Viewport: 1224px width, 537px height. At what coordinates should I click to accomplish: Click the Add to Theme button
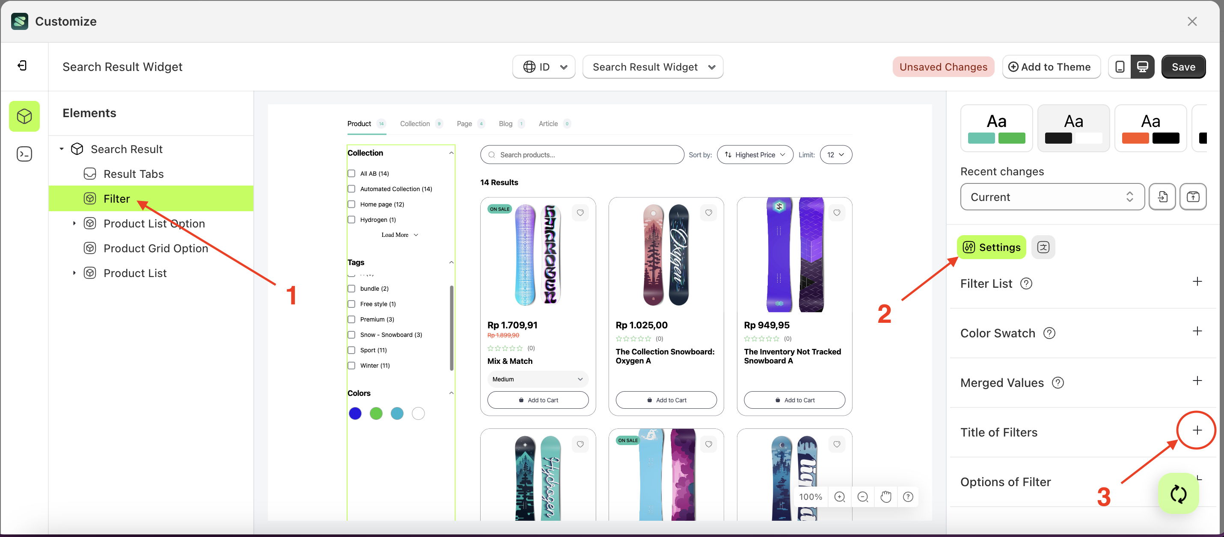(x=1052, y=66)
